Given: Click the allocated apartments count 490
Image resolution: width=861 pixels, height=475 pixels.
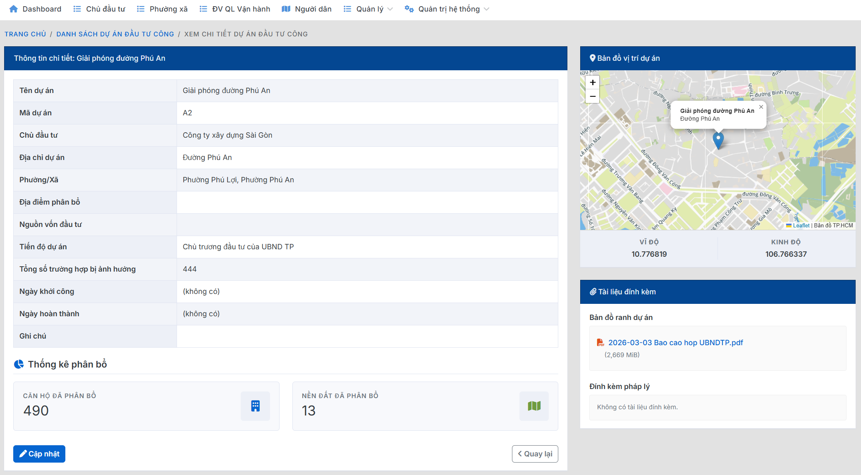Looking at the screenshot, I should pos(36,411).
